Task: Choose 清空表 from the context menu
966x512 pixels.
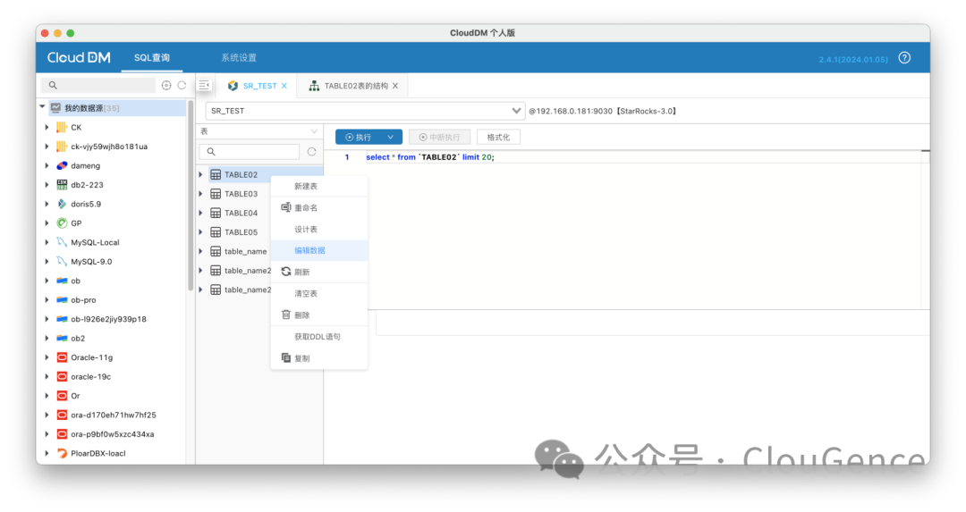Action: (319, 294)
